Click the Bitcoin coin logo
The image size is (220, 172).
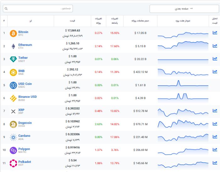point(13,33)
